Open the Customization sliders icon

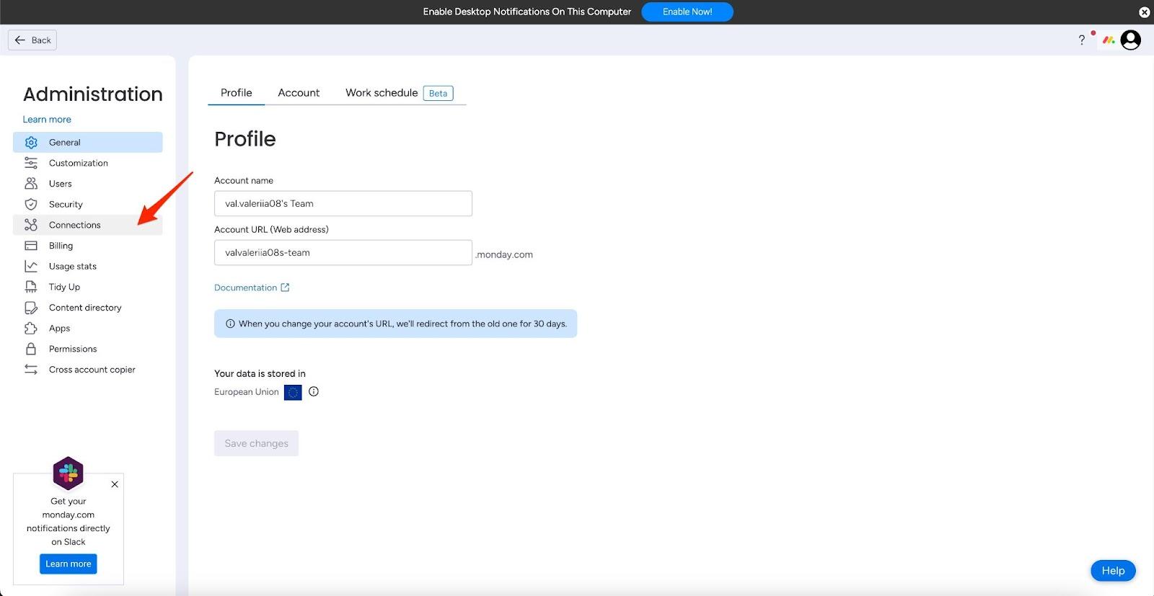[x=31, y=163]
